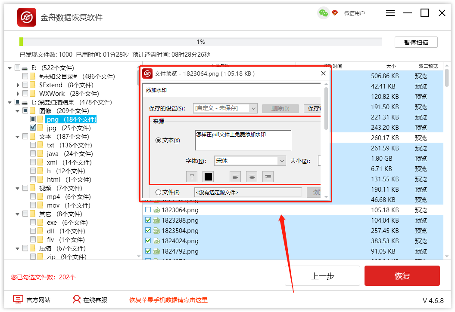Collapse the 视频 tree node
The width and height of the screenshot is (455, 312).
click(17, 188)
